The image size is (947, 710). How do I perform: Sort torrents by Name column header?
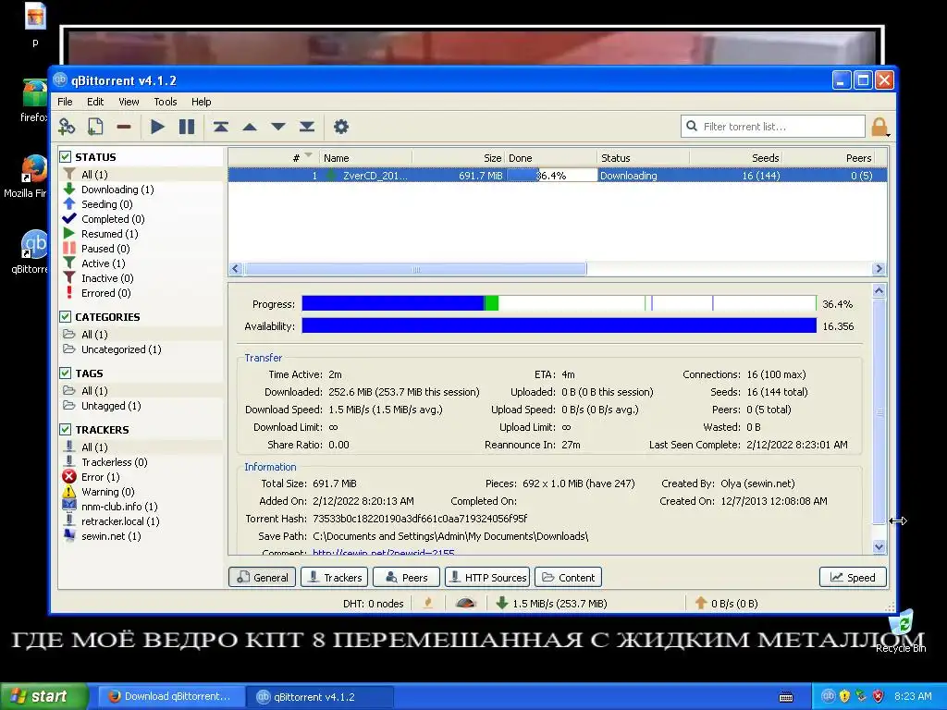(x=365, y=157)
